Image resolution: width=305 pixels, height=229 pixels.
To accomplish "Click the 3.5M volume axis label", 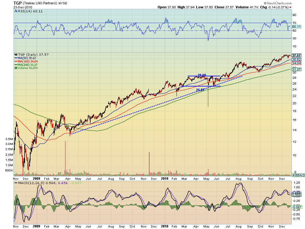I will point(9,139).
